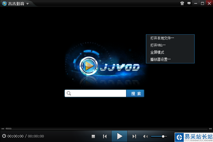Click the playback progress slider thumb

click(x=9, y=129)
